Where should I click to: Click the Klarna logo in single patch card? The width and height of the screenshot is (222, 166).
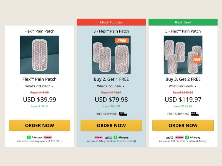tap(48, 137)
